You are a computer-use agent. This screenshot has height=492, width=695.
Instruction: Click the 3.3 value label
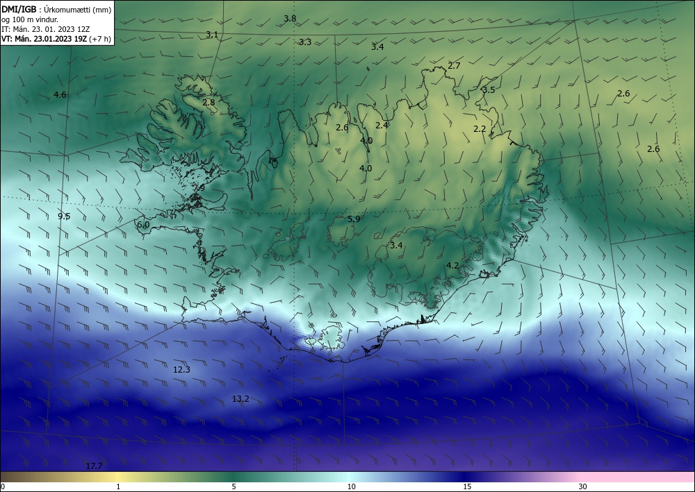305,42
